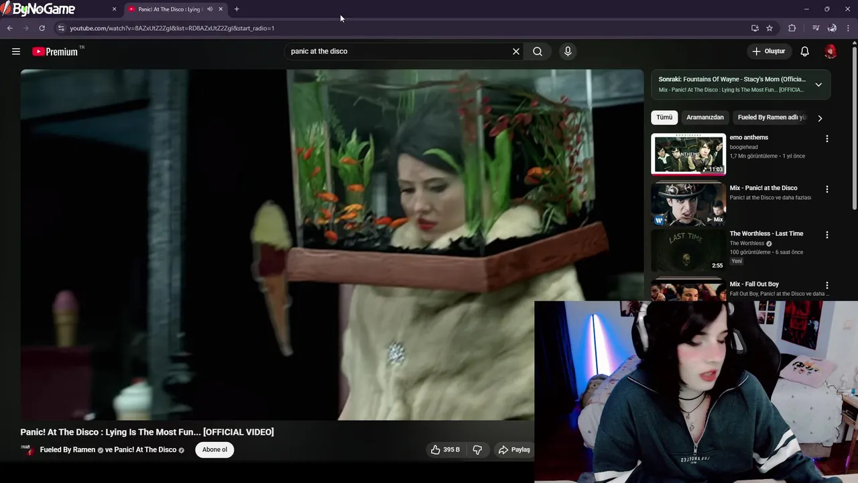The height and width of the screenshot is (483, 858).
Task: Open the YouTube guide hamburger menu
Action: 16,51
